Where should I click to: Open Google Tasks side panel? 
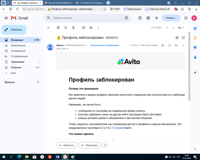click(x=195, y=47)
